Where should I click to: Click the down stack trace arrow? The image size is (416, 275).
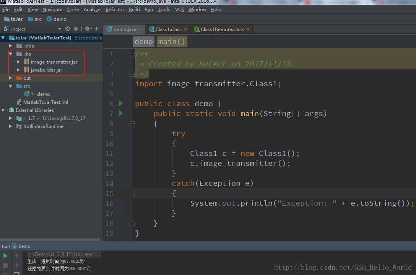pos(17,265)
